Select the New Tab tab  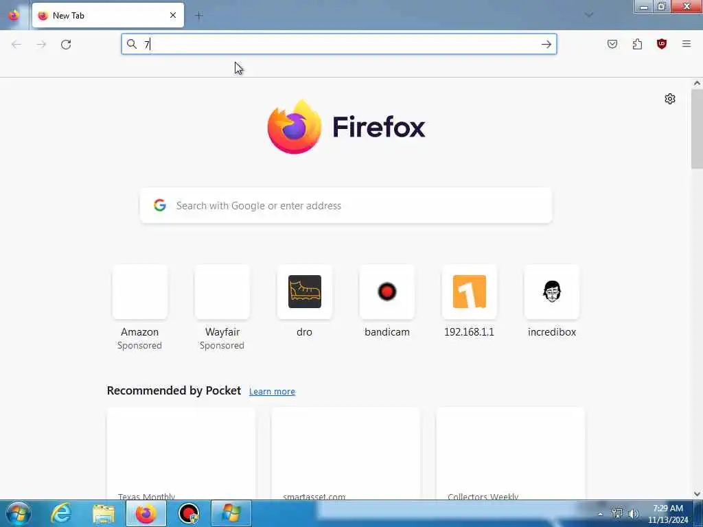pyautogui.click(x=108, y=15)
